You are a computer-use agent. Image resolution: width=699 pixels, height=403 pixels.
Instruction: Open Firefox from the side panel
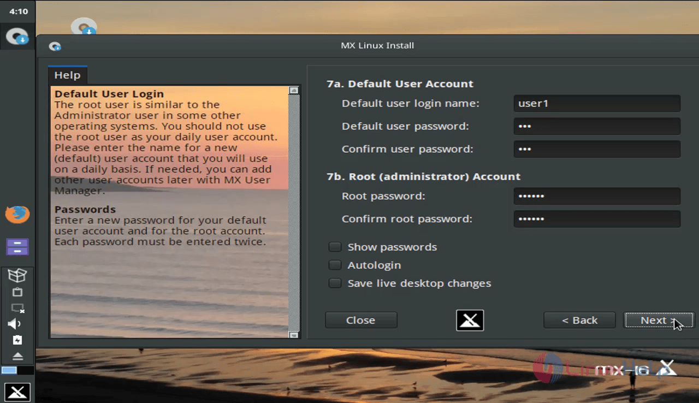(17, 214)
